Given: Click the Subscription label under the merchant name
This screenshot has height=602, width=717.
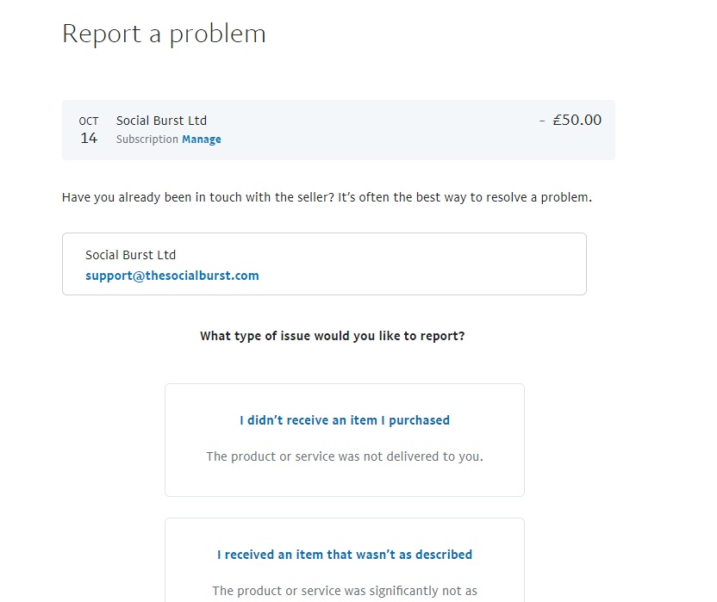Looking at the screenshot, I should point(147,140).
